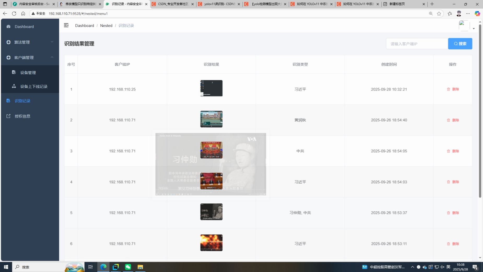483x272 pixels.
Task: Click the Copilot icon in browser toolbar
Action: point(477,14)
